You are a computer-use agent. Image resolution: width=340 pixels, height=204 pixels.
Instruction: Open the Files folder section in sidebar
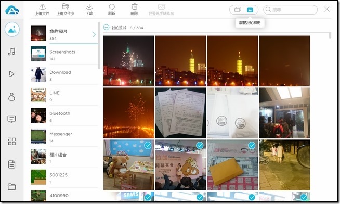(x=12, y=187)
